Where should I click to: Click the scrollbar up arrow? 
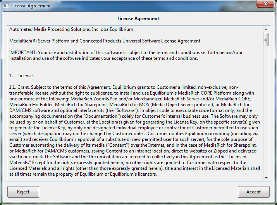266,29
